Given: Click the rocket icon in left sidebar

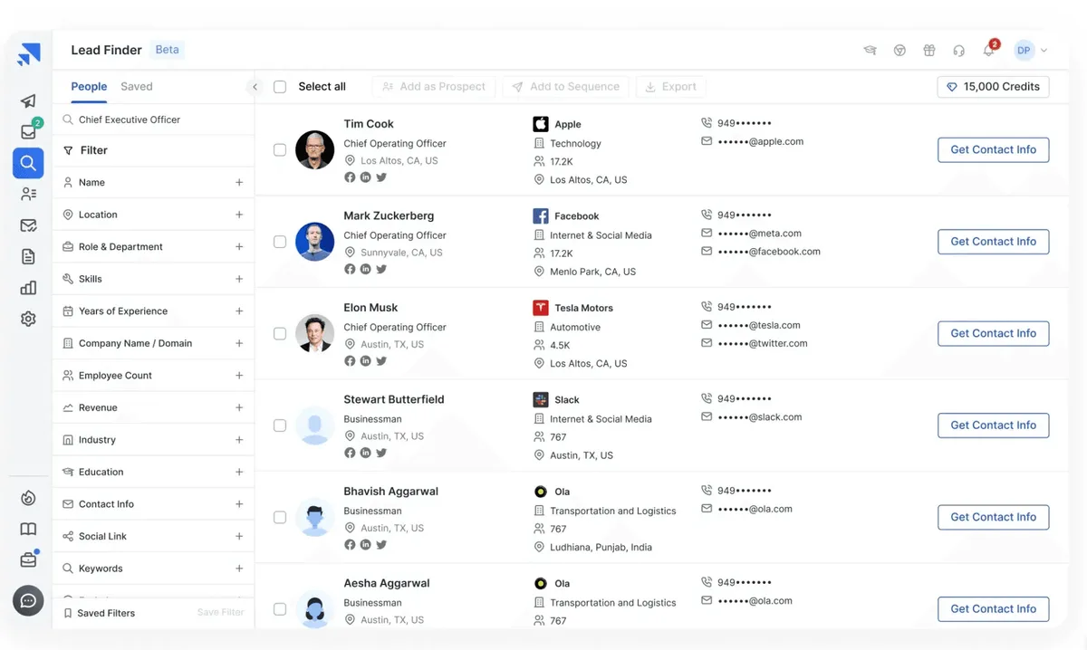Looking at the screenshot, I should tap(28, 101).
